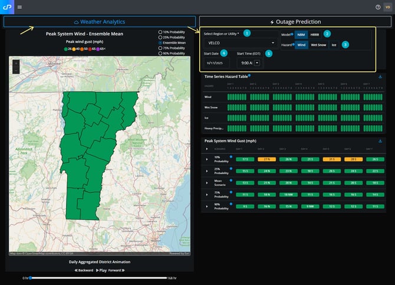
Task: Download the Peak System Wind Gust table
Action: pos(380,141)
